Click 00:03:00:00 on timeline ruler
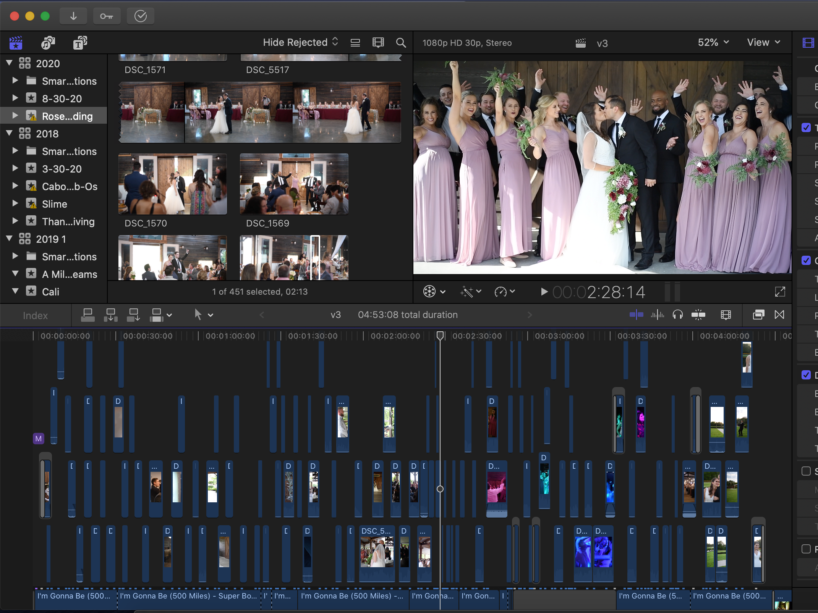Image resolution: width=818 pixels, height=613 pixels. (x=560, y=336)
